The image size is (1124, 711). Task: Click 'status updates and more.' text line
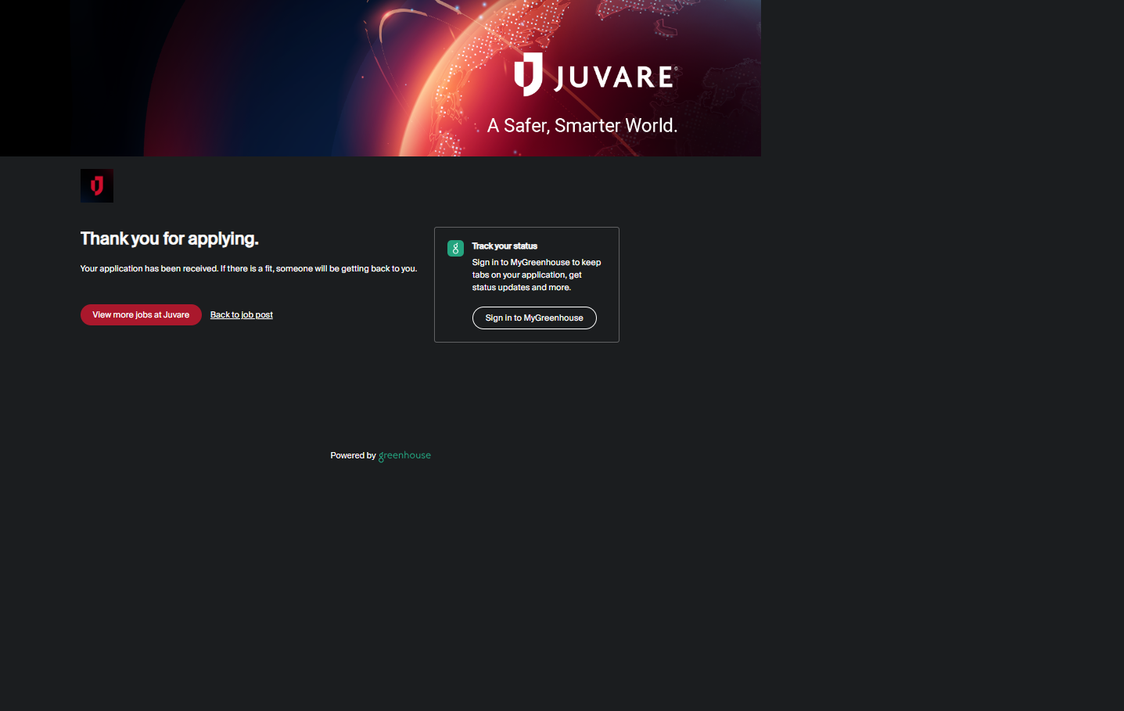pyautogui.click(x=521, y=288)
